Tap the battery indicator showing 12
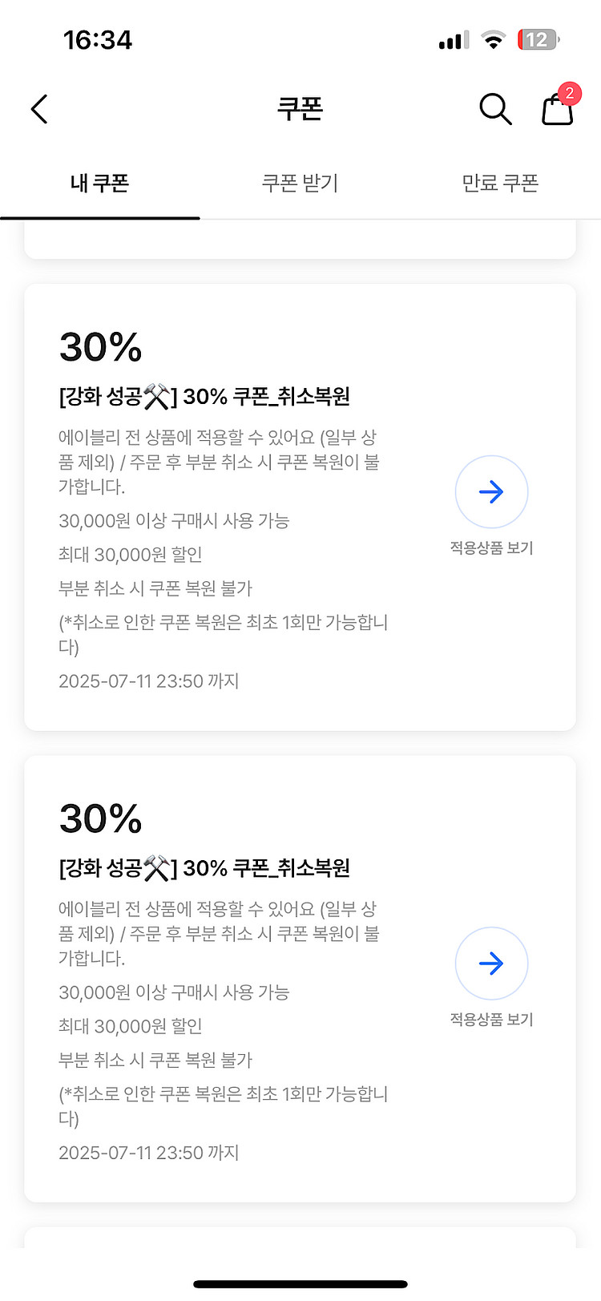This screenshot has height=1301, width=601. [x=538, y=40]
